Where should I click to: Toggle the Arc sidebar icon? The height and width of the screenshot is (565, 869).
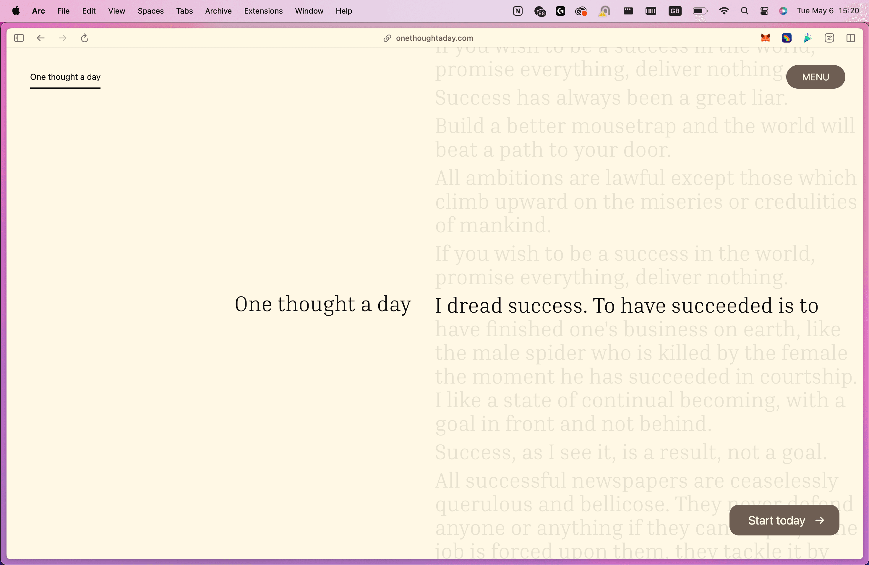pyautogui.click(x=19, y=38)
